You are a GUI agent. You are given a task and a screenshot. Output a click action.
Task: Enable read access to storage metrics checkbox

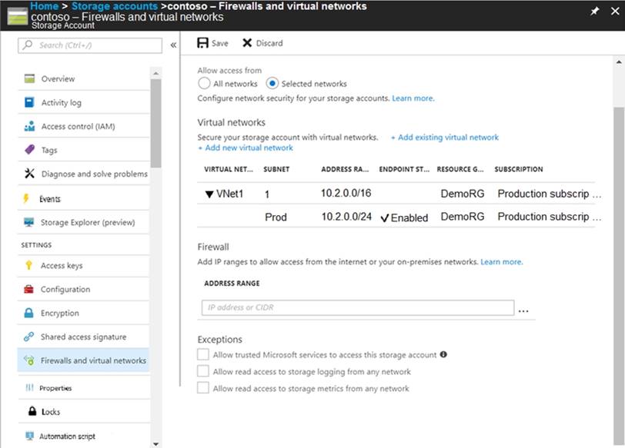203,388
